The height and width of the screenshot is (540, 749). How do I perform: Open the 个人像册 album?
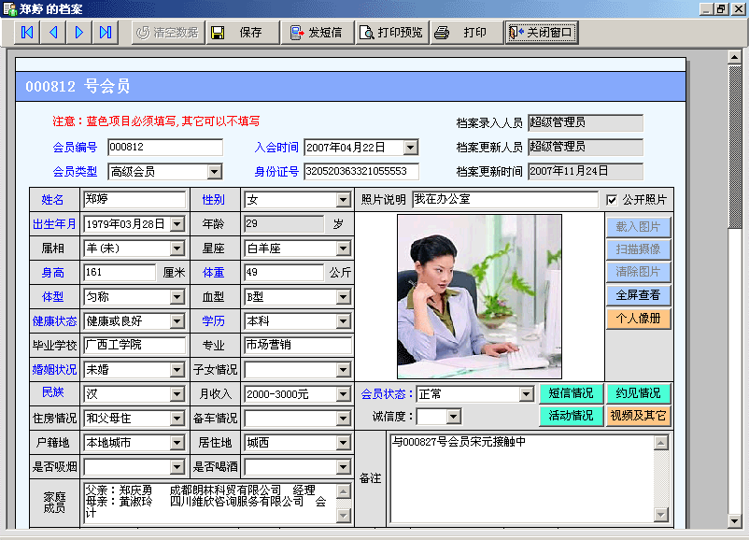coord(638,318)
